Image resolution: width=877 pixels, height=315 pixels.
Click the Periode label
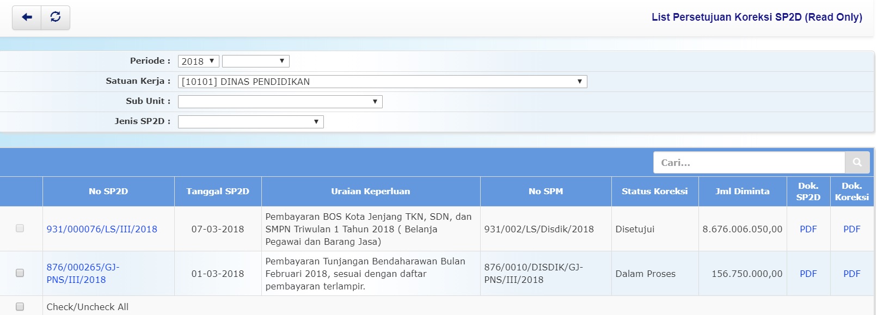point(150,61)
